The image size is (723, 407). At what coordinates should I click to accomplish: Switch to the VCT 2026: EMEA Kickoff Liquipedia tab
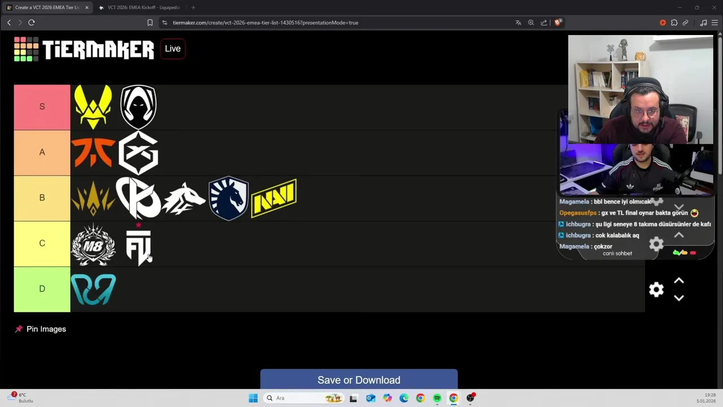click(139, 7)
